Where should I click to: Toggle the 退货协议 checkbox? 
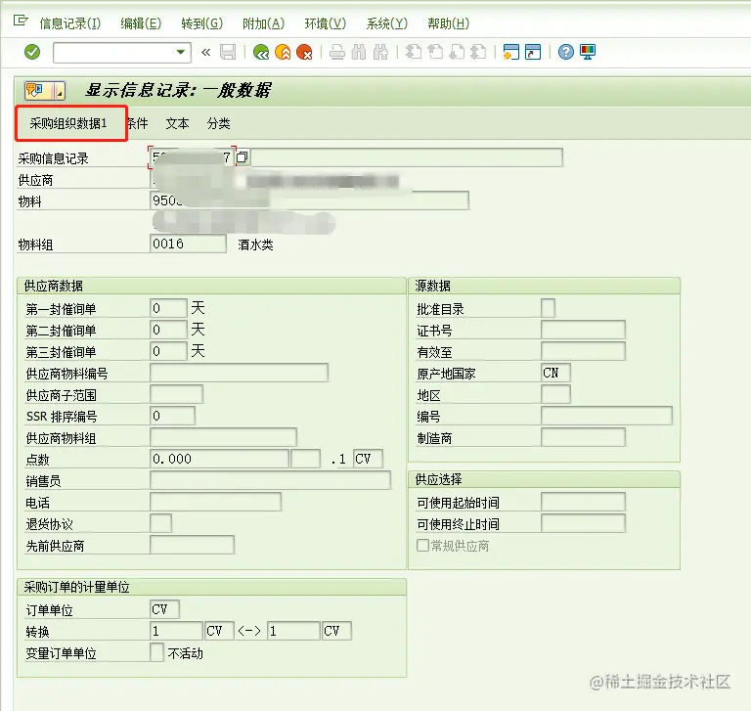pos(161,523)
